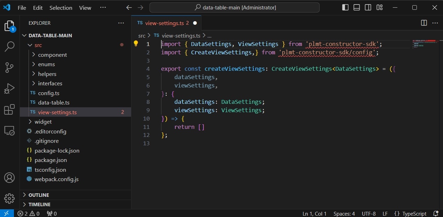
Task: Open the Manage gear settings
Action: pyautogui.click(x=9, y=199)
